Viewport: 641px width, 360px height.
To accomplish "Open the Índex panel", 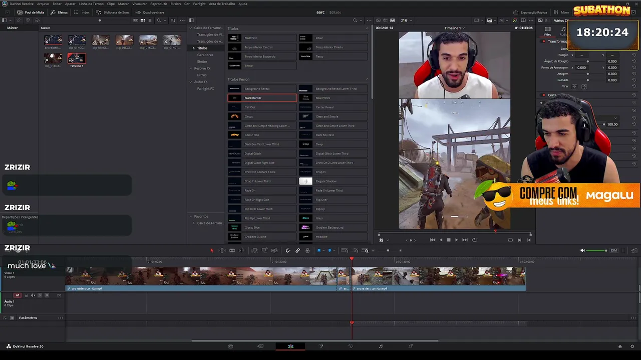I will [82, 12].
